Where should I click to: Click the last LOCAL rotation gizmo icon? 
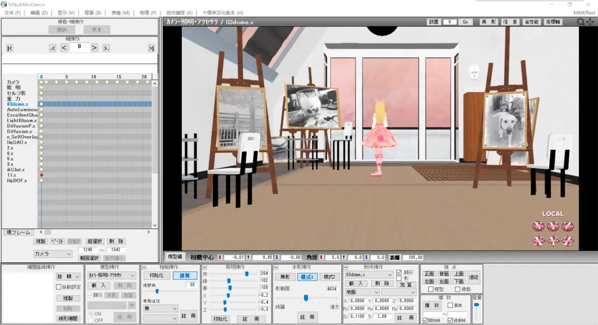tap(568, 226)
